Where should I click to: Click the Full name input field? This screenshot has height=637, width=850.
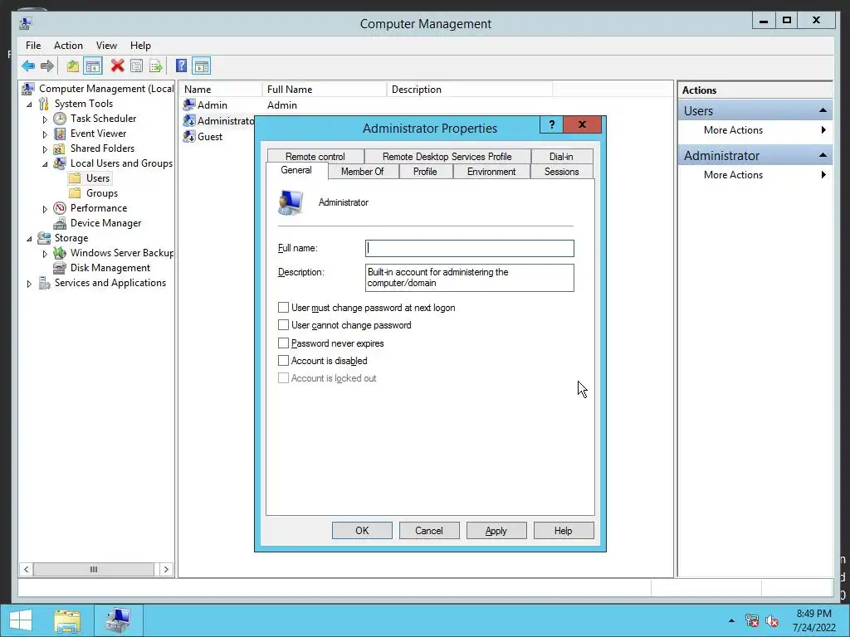(x=470, y=248)
